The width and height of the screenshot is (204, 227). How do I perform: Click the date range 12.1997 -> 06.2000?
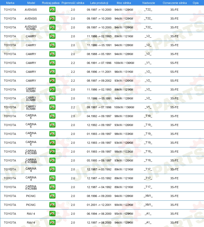(99, 223)
